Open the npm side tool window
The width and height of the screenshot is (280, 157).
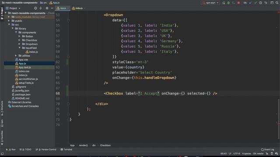tap(2, 123)
